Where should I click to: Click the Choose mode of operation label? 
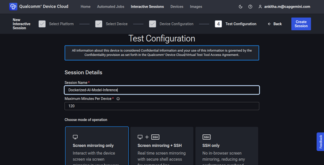(x=86, y=120)
